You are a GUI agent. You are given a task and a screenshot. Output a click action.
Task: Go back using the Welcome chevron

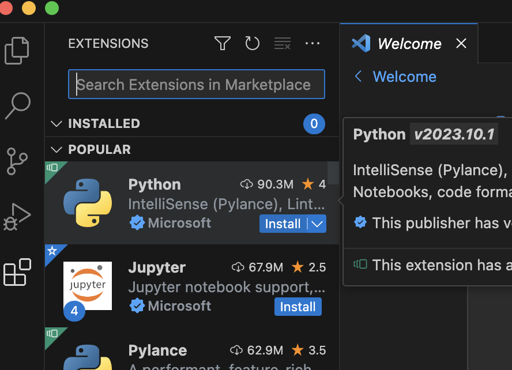click(358, 77)
